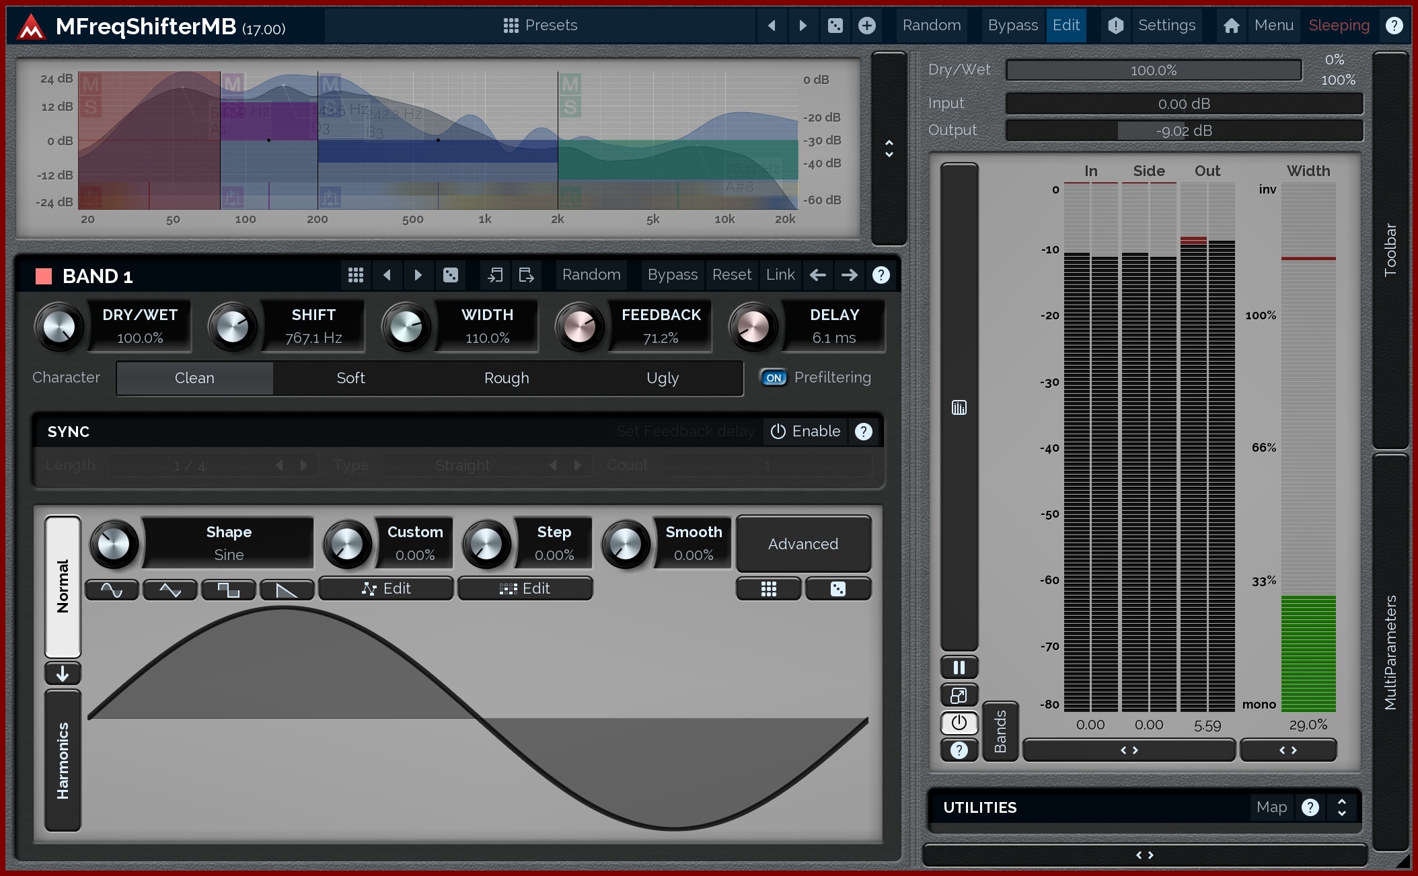Click the Advanced button
The height and width of the screenshot is (876, 1418).
click(x=803, y=544)
